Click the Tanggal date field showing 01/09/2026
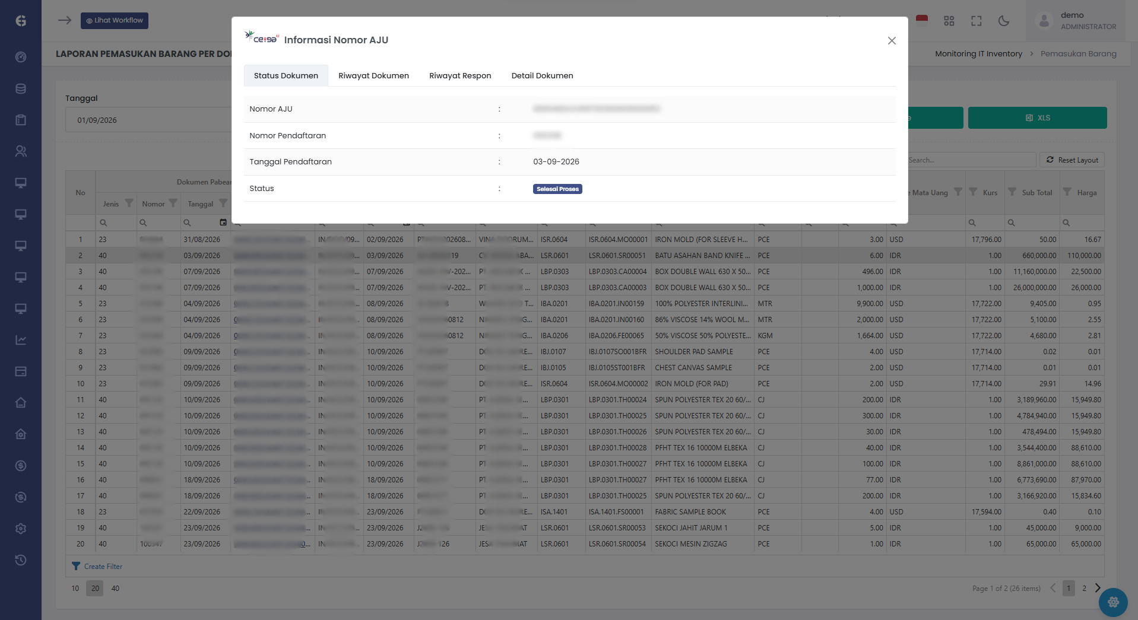 click(148, 120)
